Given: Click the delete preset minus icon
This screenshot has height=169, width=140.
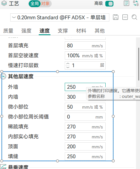Looking at the screenshot, I should click(x=125, y=17).
